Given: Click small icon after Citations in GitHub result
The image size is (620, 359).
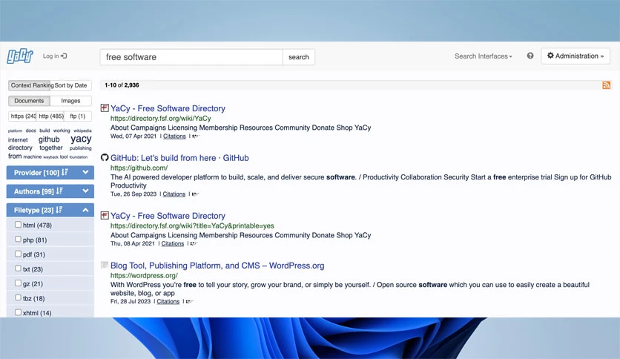Looking at the screenshot, I should point(195,194).
